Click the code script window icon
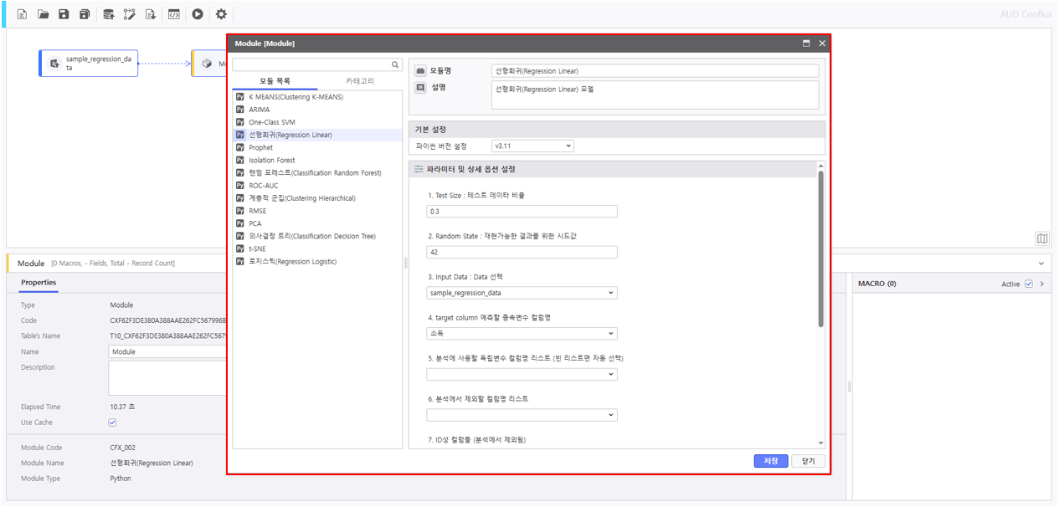Image resolution: width=1059 pixels, height=507 pixels. point(173,14)
